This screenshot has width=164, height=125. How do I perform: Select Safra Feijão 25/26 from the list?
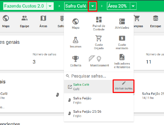99,114
